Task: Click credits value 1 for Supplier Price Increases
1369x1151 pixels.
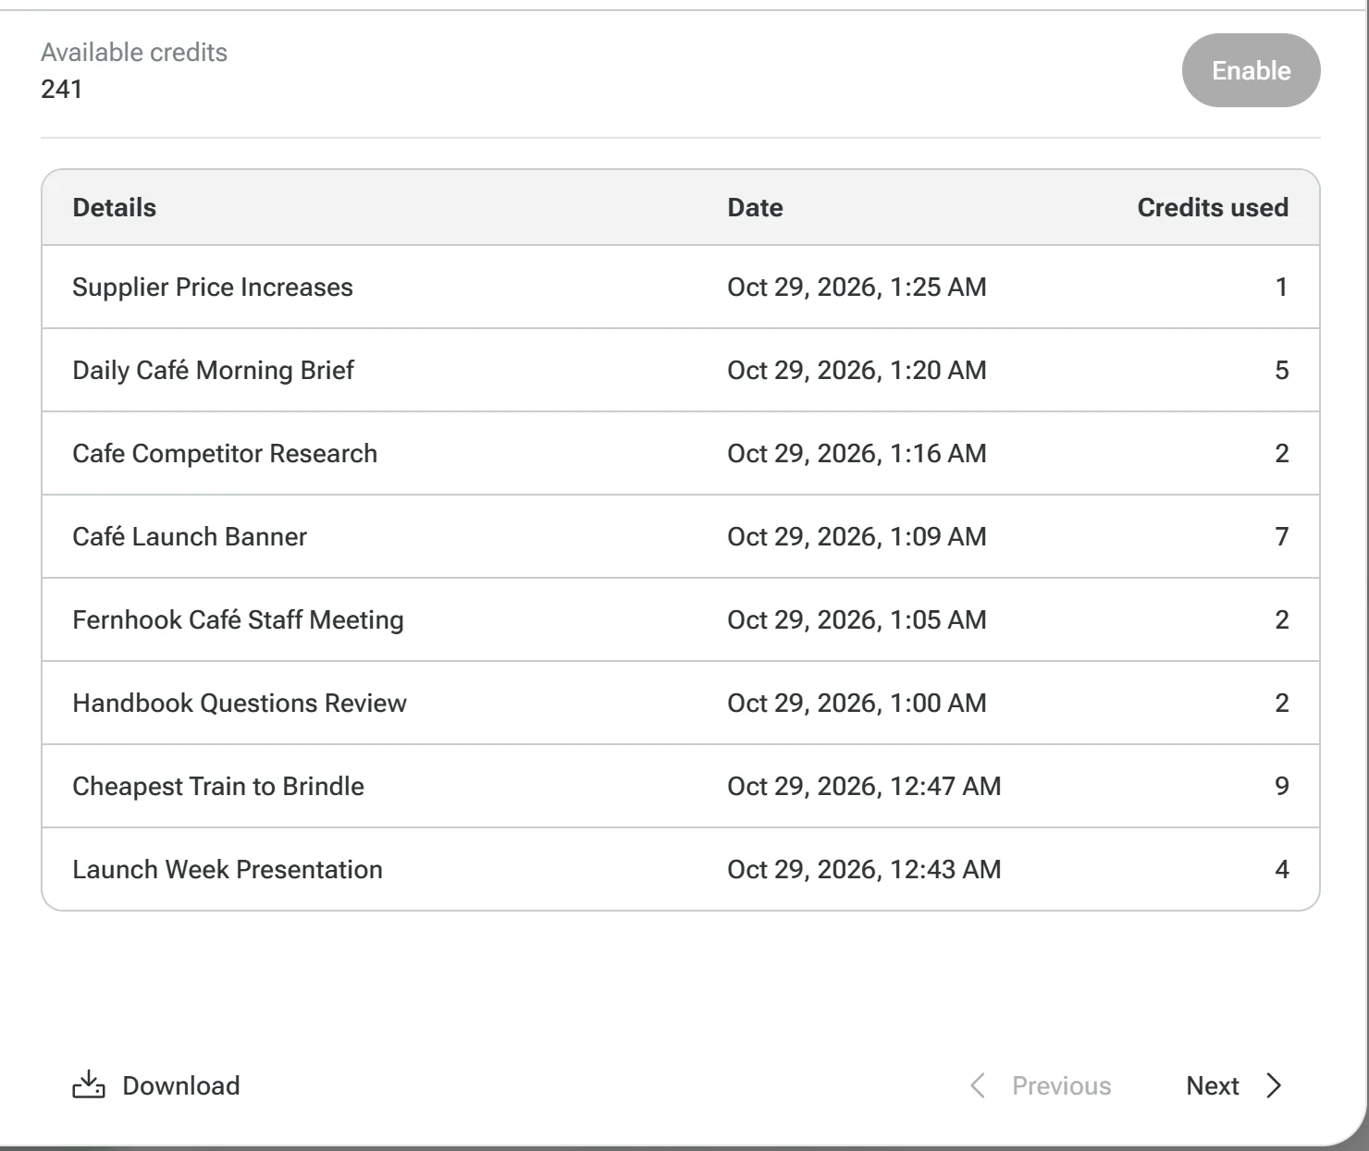Action: click(x=1282, y=287)
